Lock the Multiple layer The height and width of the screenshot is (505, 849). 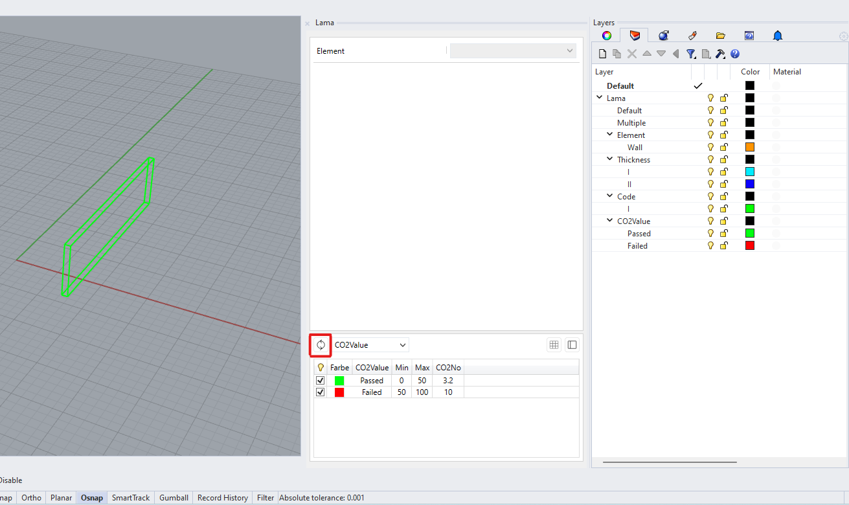click(723, 122)
